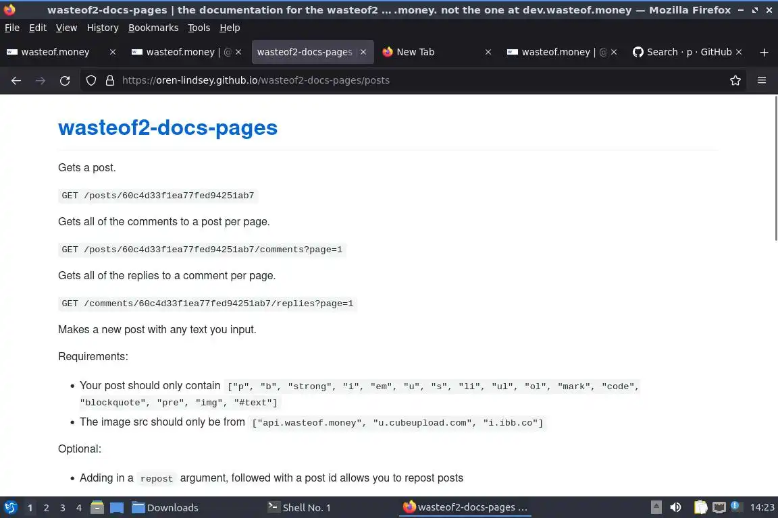Click the comments?page=1 GET code snippet
Image resolution: width=778 pixels, height=518 pixels.
[202, 250]
